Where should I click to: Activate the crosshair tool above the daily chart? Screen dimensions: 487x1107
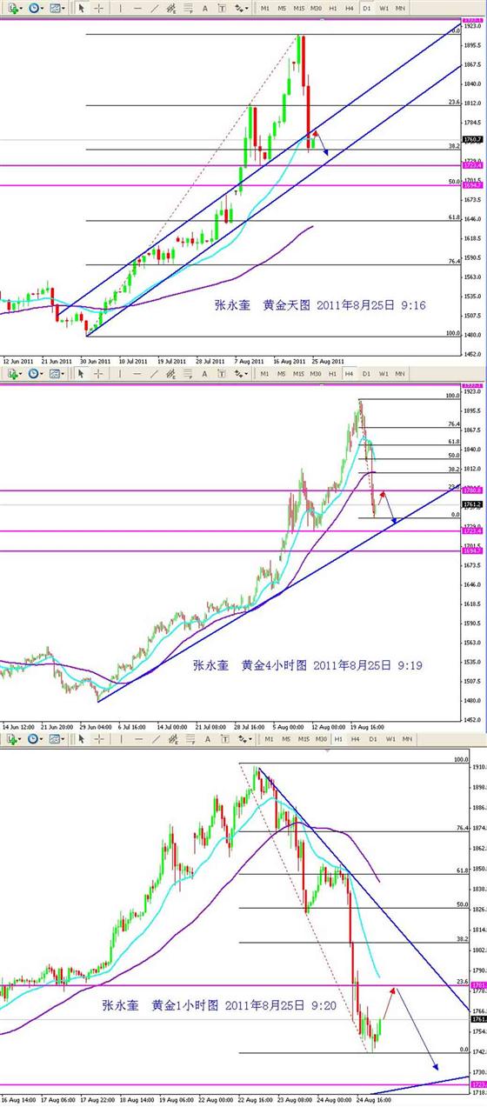coord(99,8)
